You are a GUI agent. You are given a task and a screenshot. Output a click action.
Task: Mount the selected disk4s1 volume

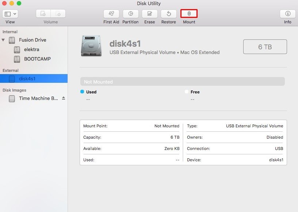coord(189,14)
